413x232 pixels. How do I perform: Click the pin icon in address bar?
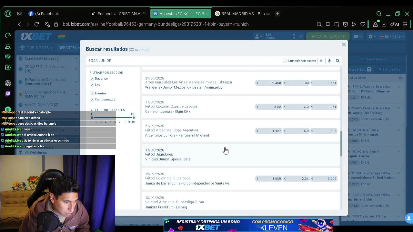328,24
